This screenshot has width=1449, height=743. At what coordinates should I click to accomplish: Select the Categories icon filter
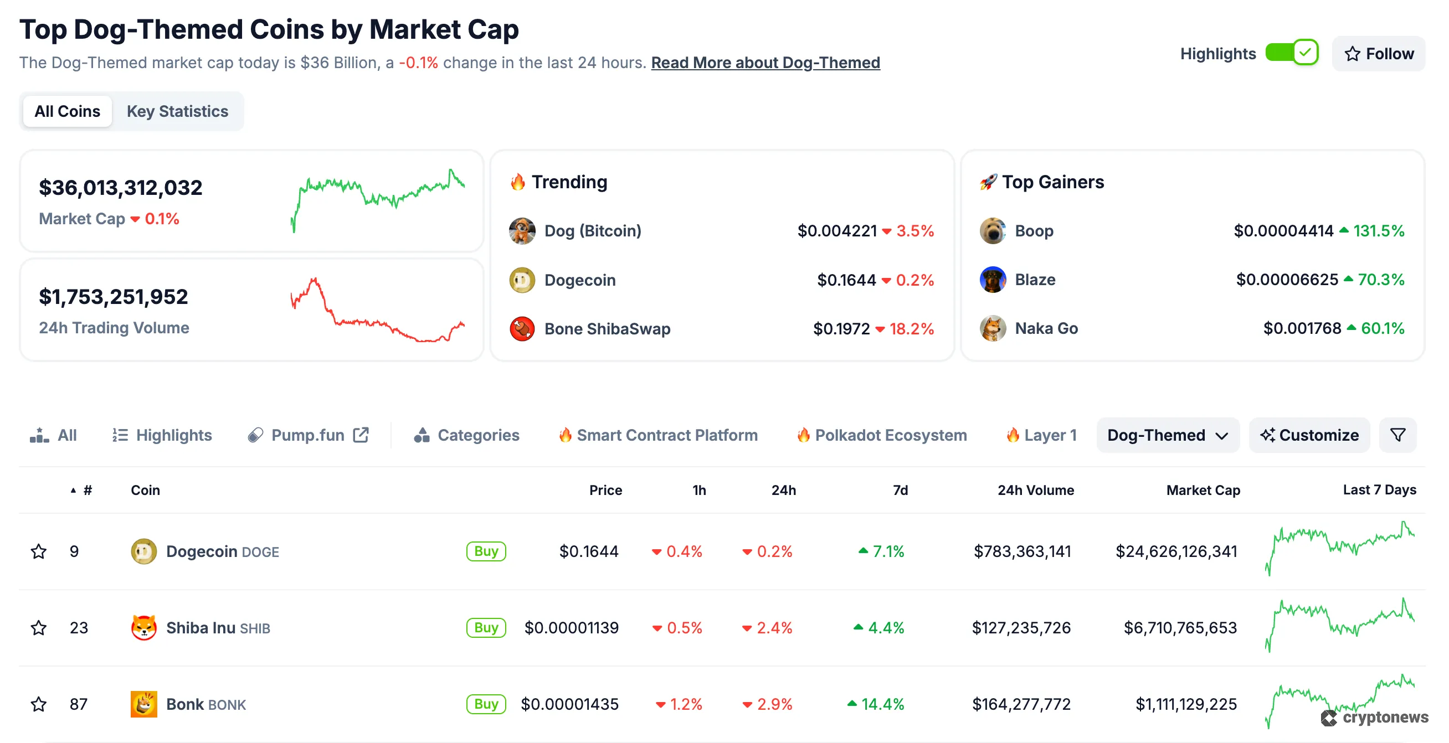click(421, 435)
